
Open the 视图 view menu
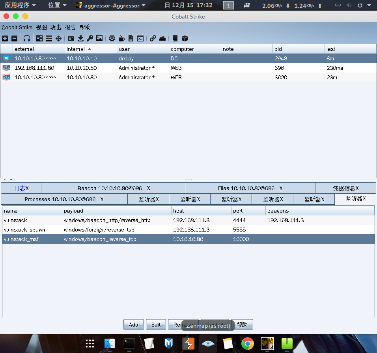point(41,28)
